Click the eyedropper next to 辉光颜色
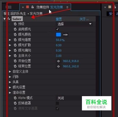This screenshot has width=118, height=117. [65, 35]
